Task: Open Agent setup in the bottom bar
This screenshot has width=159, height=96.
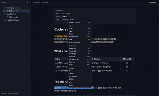Action: coord(15,94)
